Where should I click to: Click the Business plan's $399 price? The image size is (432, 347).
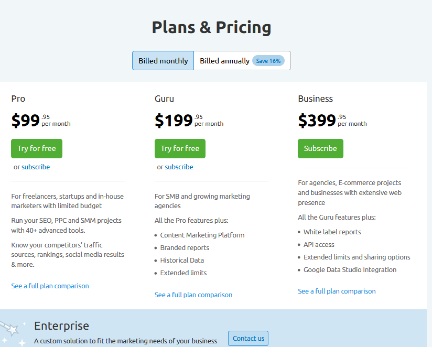click(317, 121)
